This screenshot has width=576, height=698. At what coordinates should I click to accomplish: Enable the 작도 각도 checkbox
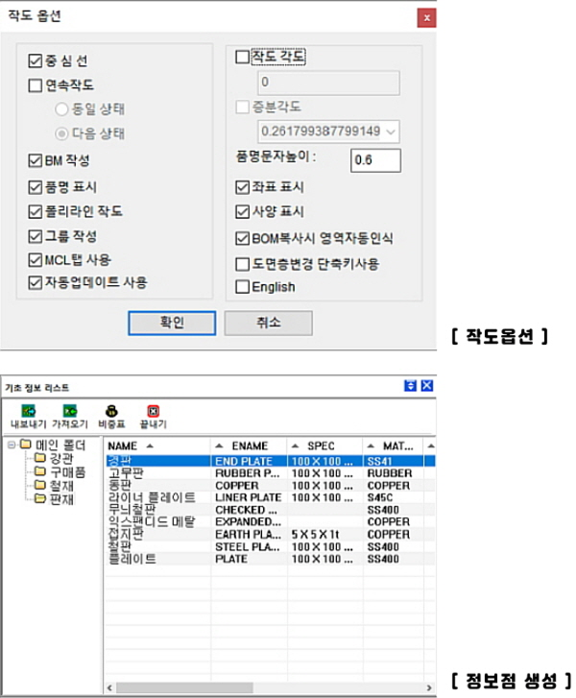(x=242, y=57)
